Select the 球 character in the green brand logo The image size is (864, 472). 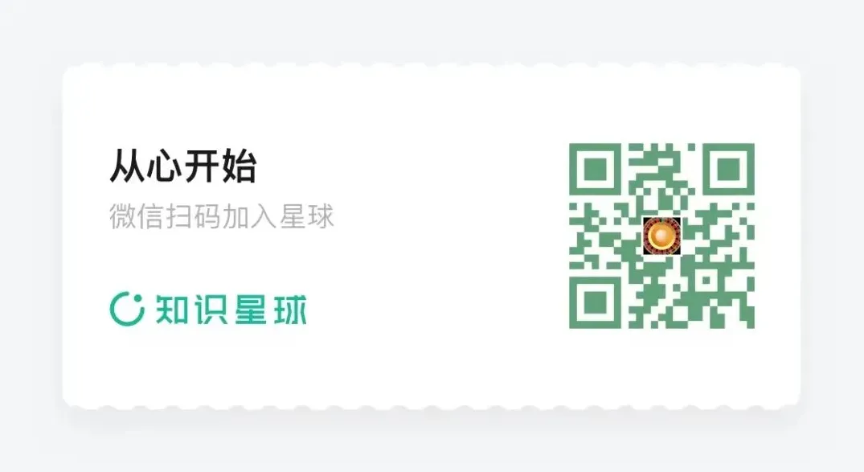click(289, 310)
